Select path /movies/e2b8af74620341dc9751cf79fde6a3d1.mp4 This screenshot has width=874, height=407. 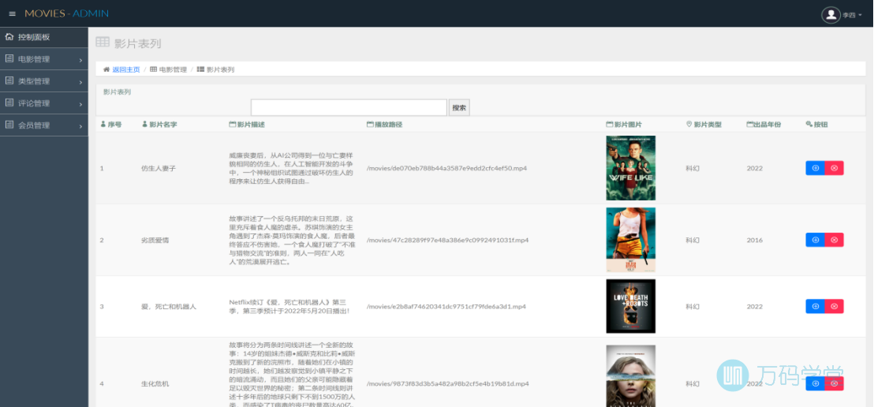(x=446, y=306)
